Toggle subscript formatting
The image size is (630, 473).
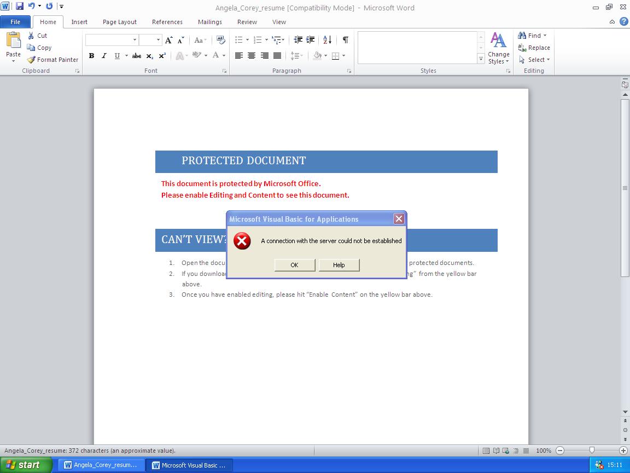(x=149, y=55)
